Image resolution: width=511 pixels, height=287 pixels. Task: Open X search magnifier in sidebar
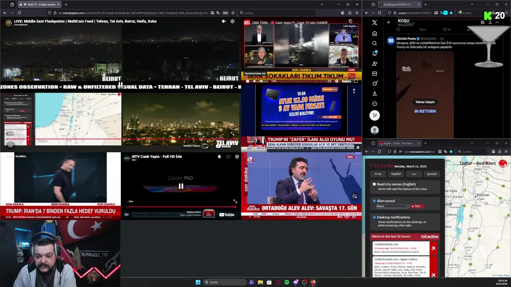pyautogui.click(x=374, y=43)
